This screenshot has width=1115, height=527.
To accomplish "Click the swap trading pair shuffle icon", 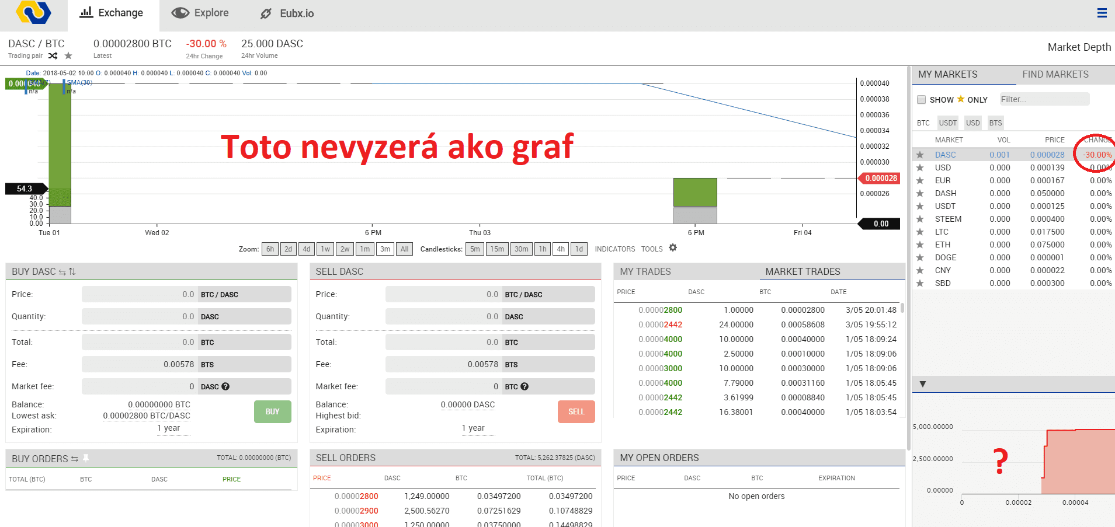I will [x=53, y=56].
